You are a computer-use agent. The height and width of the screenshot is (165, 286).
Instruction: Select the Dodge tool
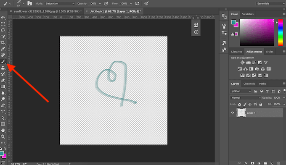click(3, 99)
